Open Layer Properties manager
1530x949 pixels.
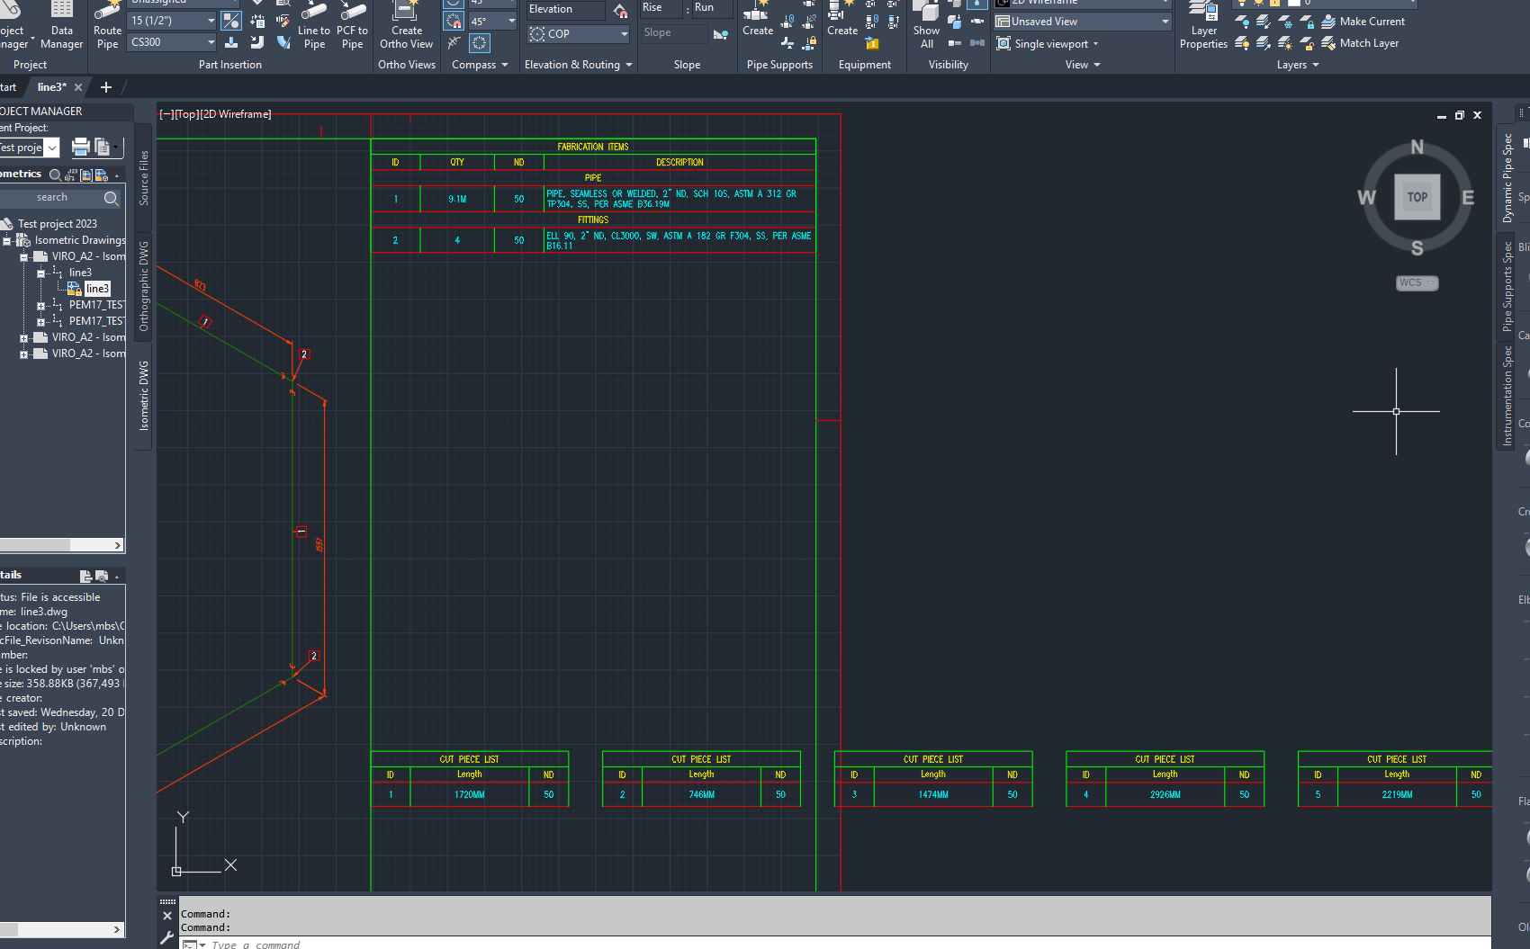pyautogui.click(x=1203, y=24)
